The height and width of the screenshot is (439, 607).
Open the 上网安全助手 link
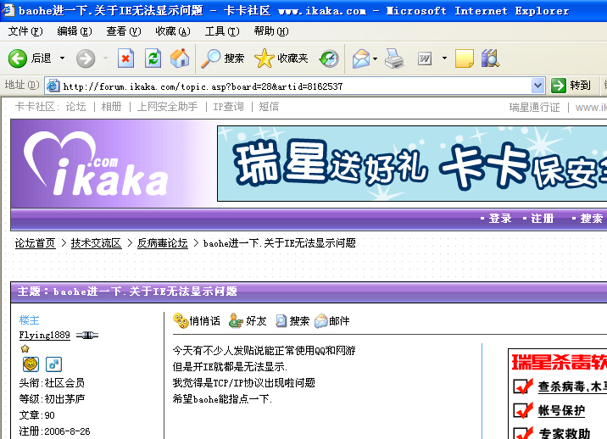pyautogui.click(x=167, y=107)
